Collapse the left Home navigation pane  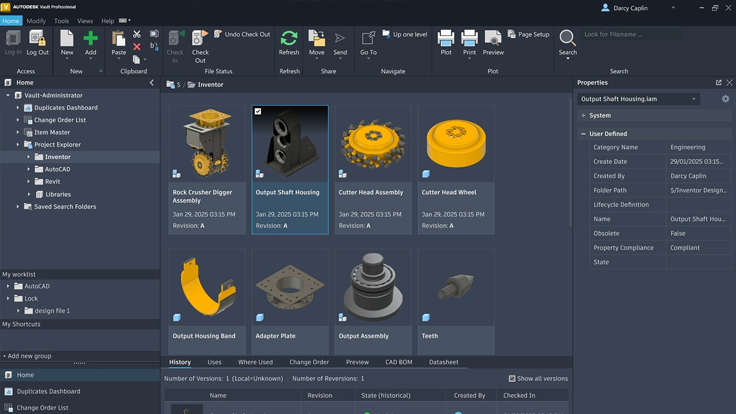(x=152, y=83)
